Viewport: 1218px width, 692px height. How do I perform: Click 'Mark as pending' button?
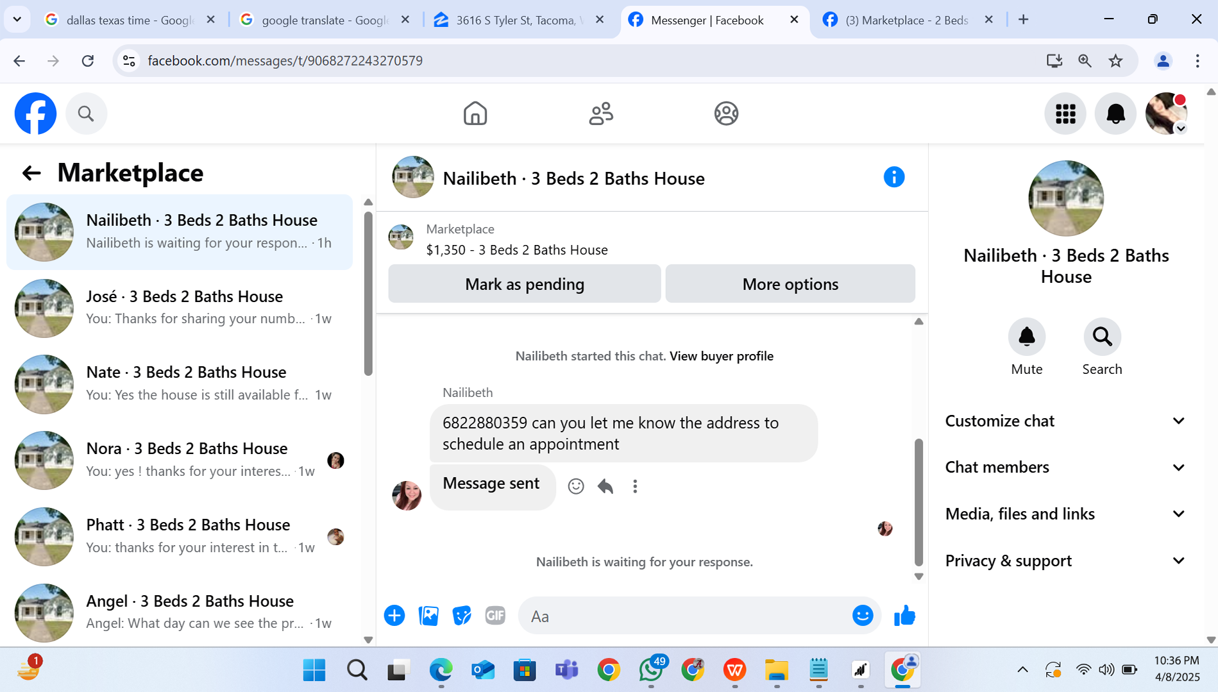[x=524, y=283]
